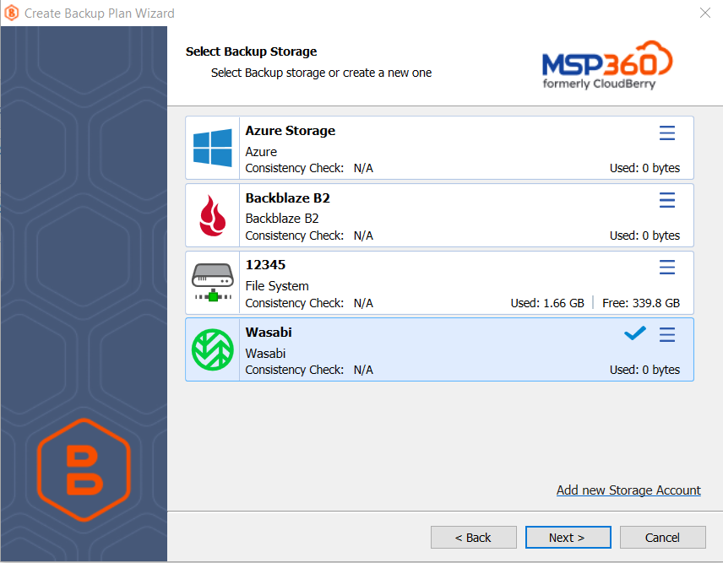This screenshot has width=723, height=563.
Task: Click 'Used: 0 bytes' on Wasabi row
Action: pyautogui.click(x=644, y=370)
